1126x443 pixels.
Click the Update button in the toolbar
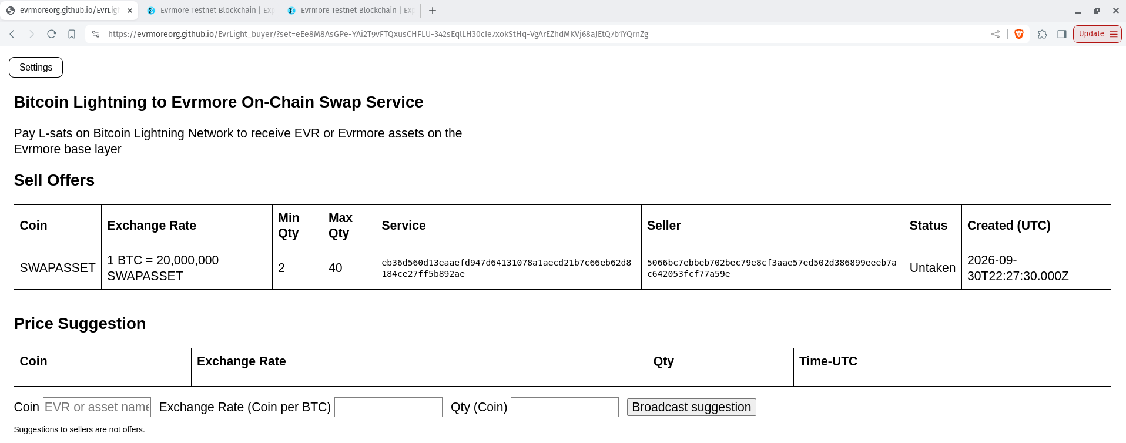tap(1097, 34)
